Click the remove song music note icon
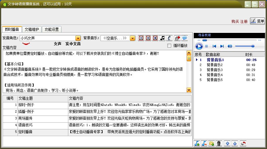The height and width of the screenshot is (149, 267). point(204,143)
